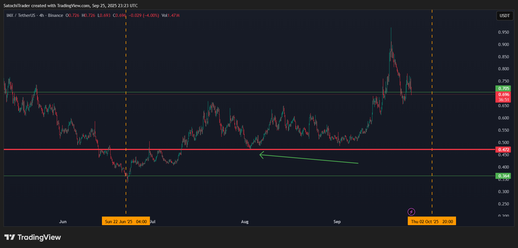
Task: Click the 0.900 price scale tick
Action: click(503, 45)
